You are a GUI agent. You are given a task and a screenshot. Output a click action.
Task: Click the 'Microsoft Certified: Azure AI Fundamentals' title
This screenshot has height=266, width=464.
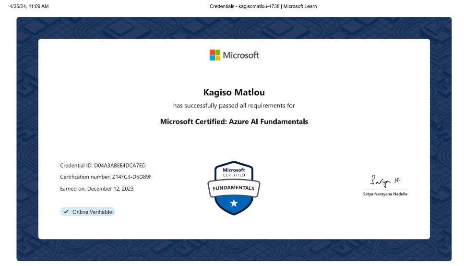point(234,121)
